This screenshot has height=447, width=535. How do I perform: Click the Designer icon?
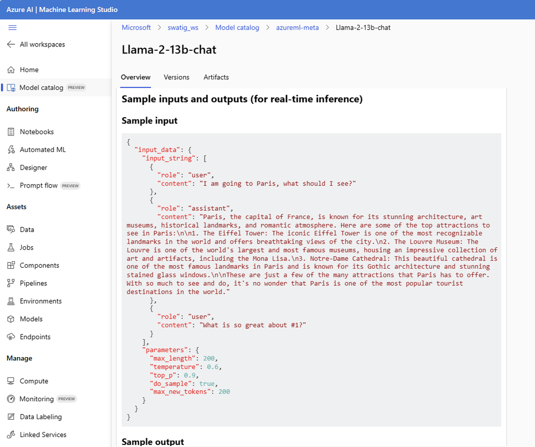coord(11,168)
